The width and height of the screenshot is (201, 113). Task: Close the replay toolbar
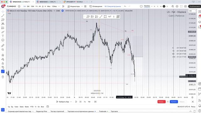pyautogui.click(x=193, y=102)
